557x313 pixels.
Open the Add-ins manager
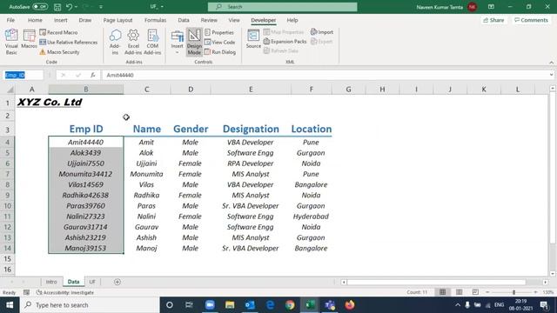click(115, 42)
